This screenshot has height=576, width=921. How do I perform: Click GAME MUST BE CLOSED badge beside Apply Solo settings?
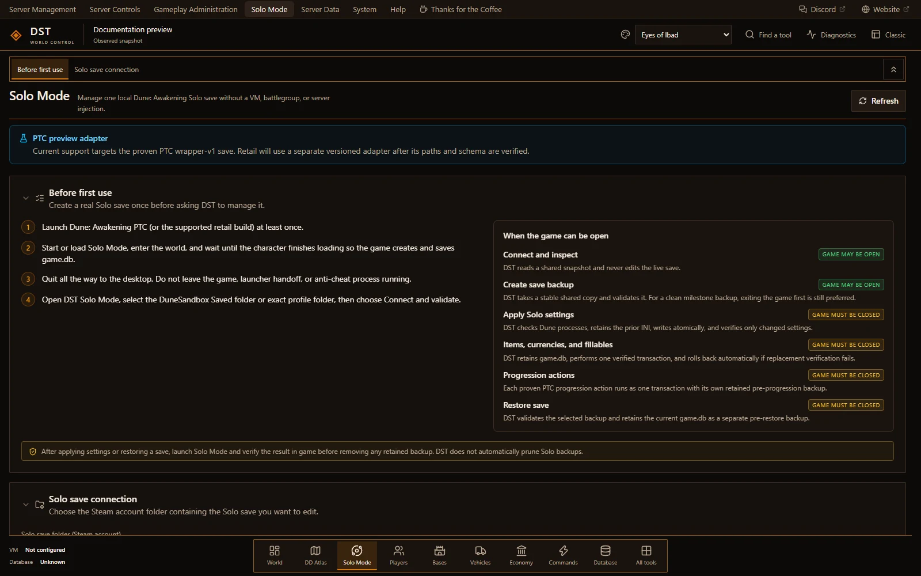pos(846,314)
